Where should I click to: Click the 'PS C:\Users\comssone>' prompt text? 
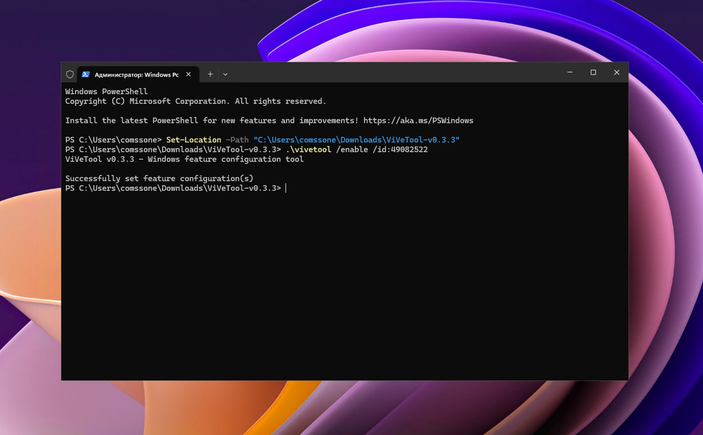coord(113,140)
